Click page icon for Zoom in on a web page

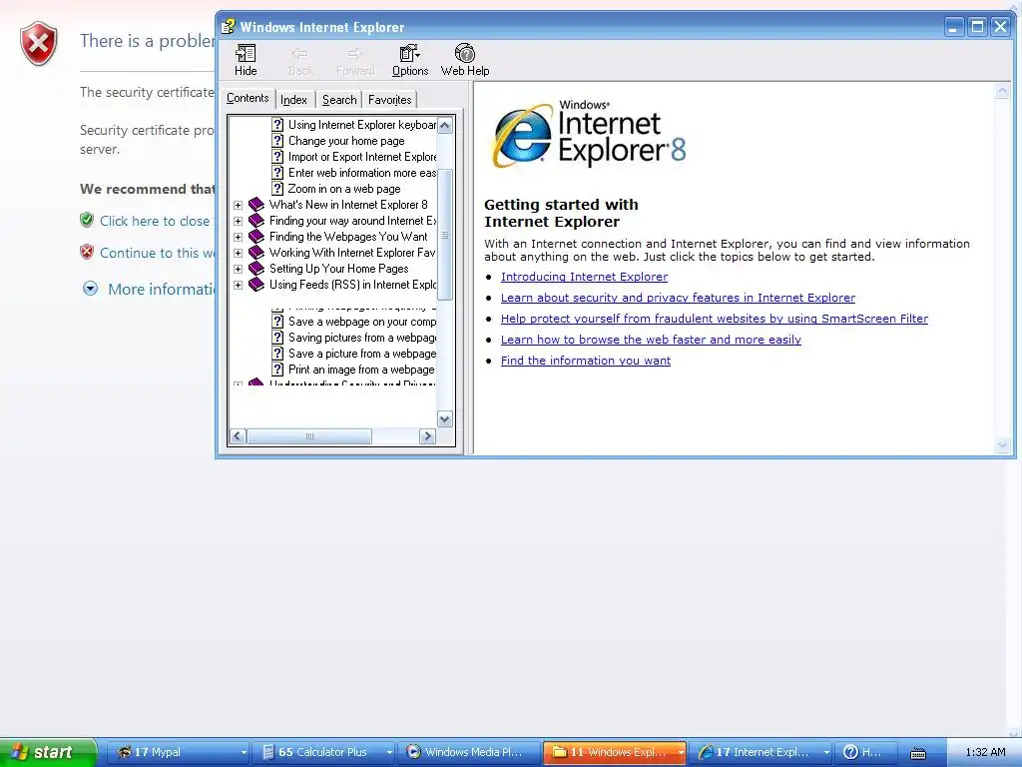[x=277, y=189]
